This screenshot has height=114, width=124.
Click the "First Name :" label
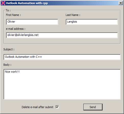tap(13, 15)
